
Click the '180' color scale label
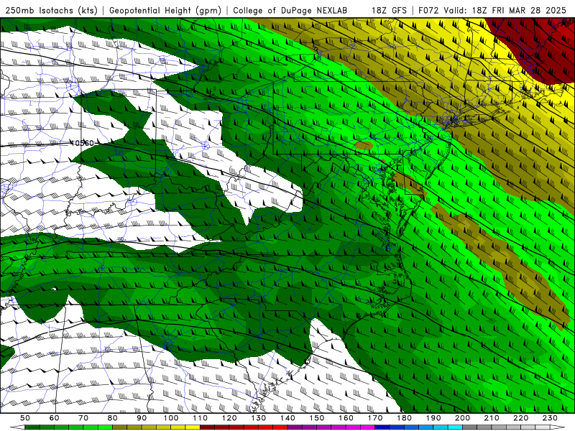tap(404, 418)
